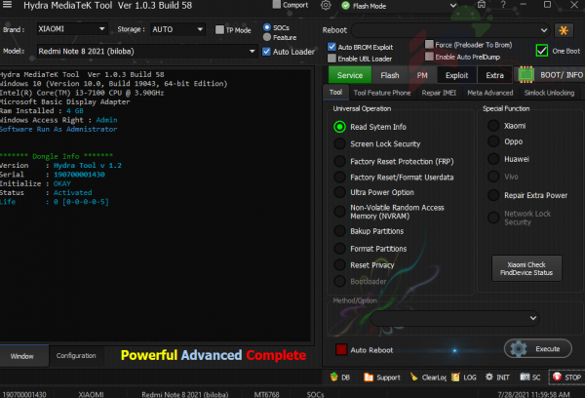Uncheck Auto BROM Exploit

331,47
